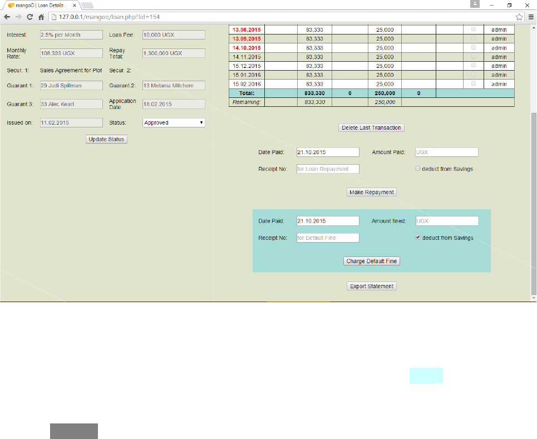
Task: Toggle checkbox in the 13.08.2015 row
Action: pyautogui.click(x=474, y=29)
